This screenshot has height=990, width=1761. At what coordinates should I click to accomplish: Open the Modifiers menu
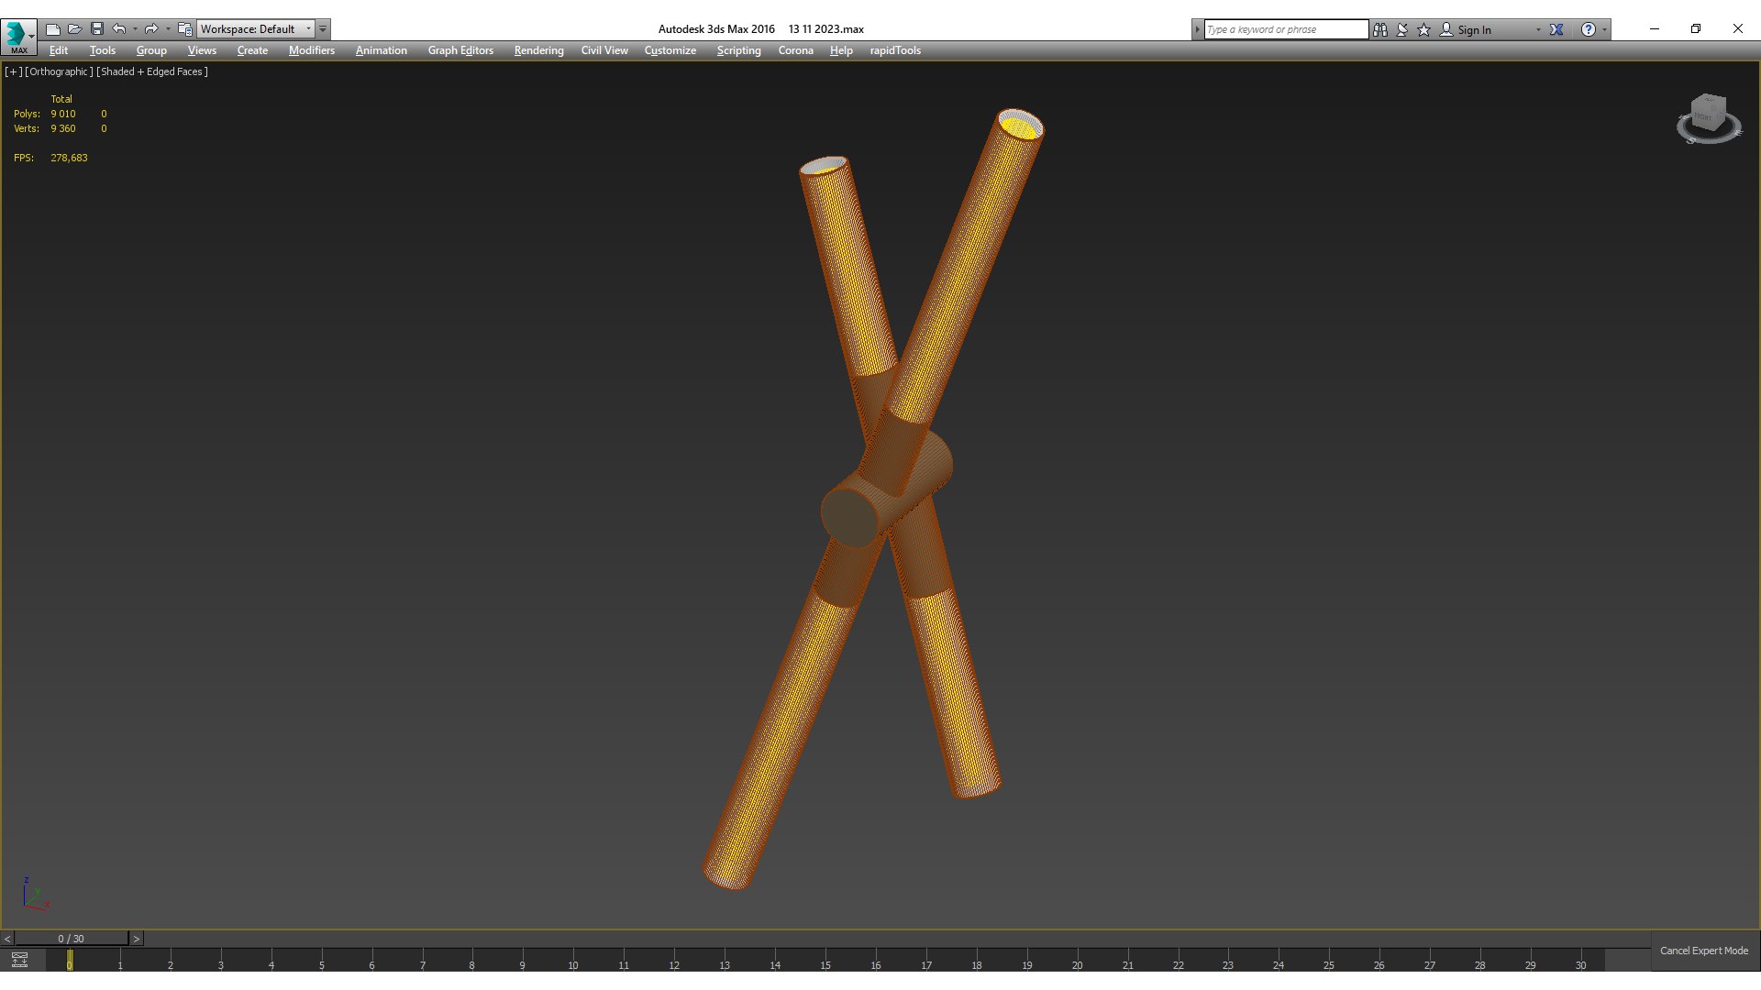[312, 50]
